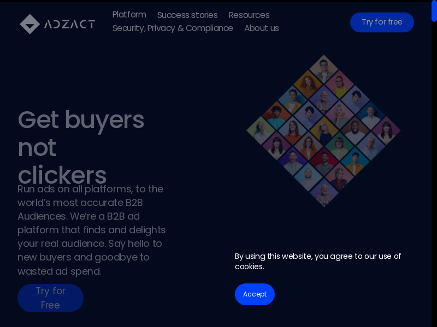Click the portrait at the diamond's bottom tip
The height and width of the screenshot is (327, 437).
323,193
